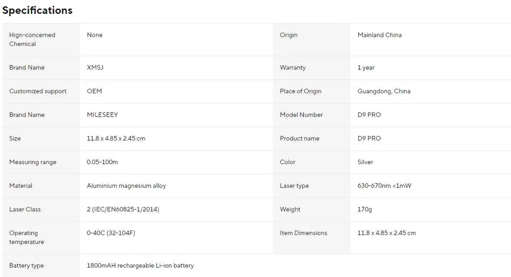Select the 0-40C (32-104F) temperature value
The image size is (511, 277).
point(111,233)
